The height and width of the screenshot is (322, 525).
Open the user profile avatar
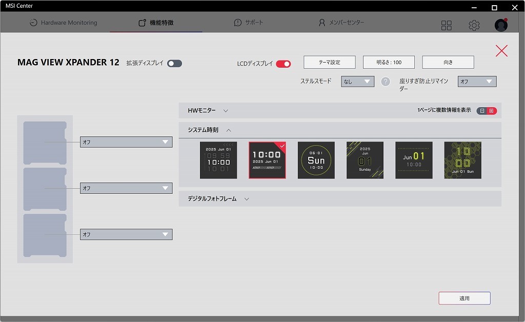[501, 25]
